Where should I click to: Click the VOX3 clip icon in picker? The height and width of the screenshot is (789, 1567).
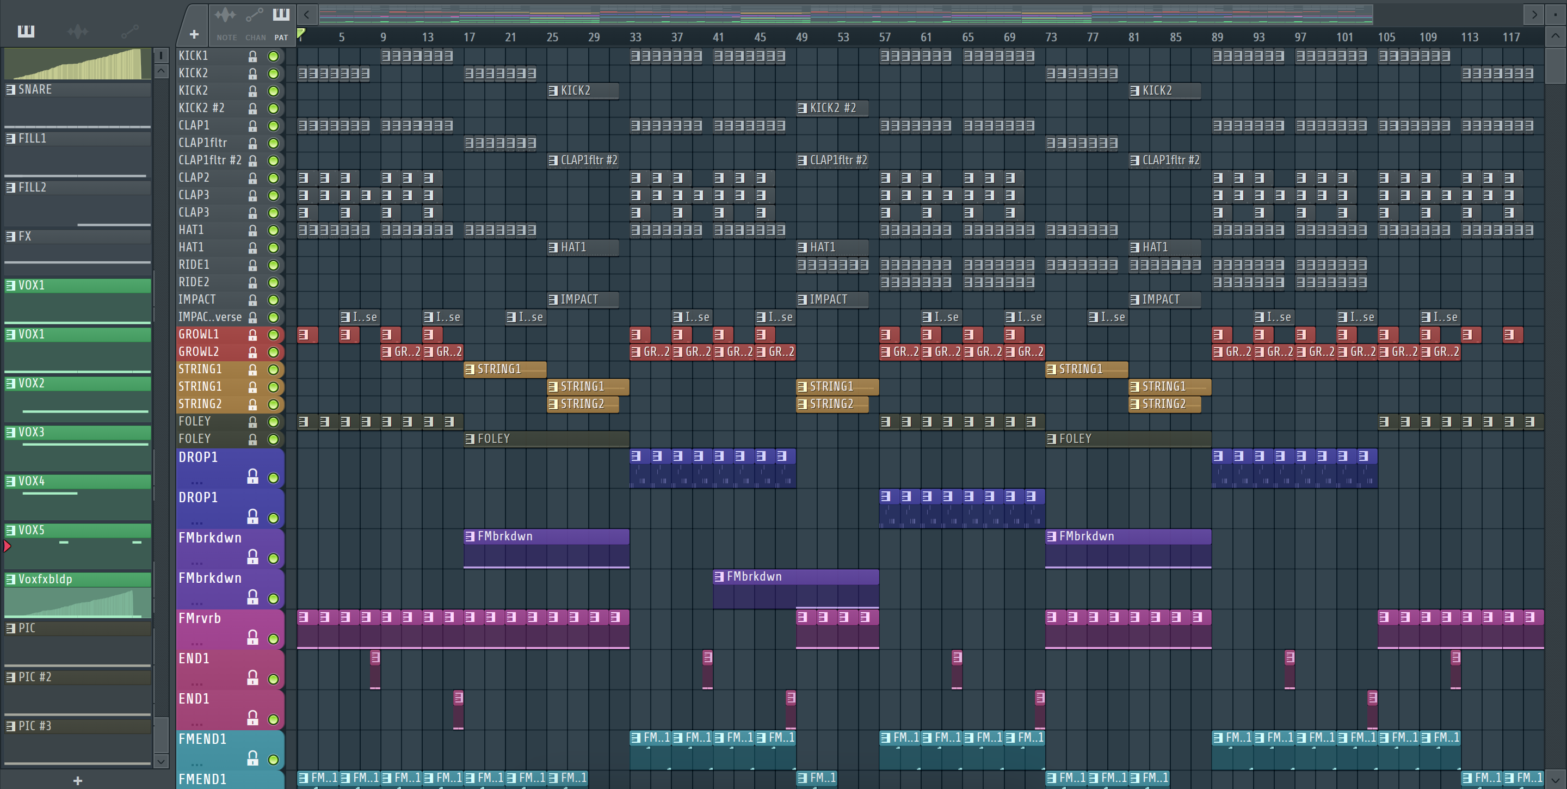(x=10, y=432)
